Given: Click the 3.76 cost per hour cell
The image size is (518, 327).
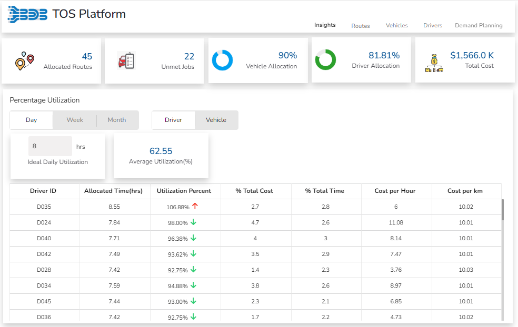Looking at the screenshot, I should click(x=396, y=270).
